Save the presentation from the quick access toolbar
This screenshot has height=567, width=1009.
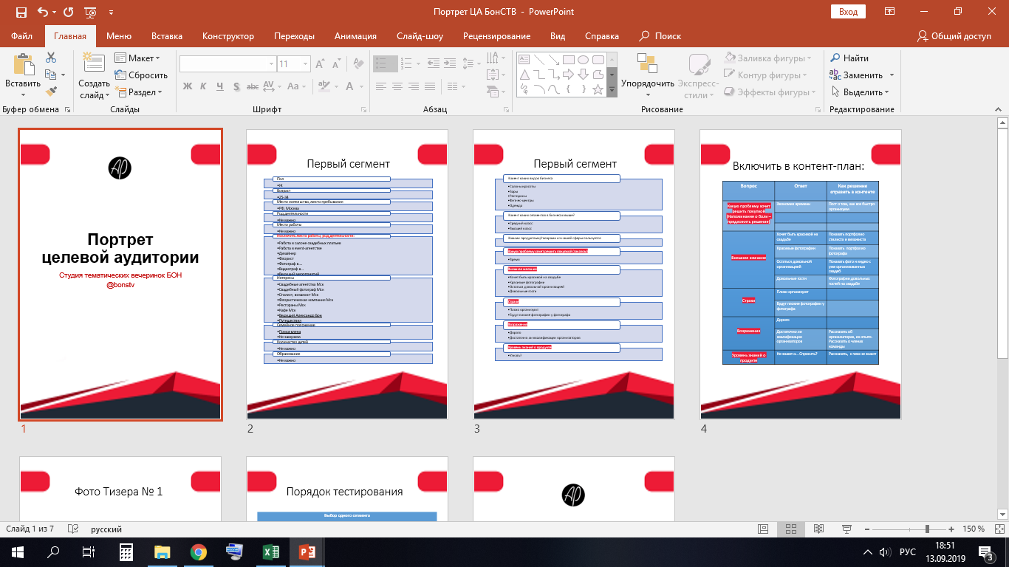21,12
